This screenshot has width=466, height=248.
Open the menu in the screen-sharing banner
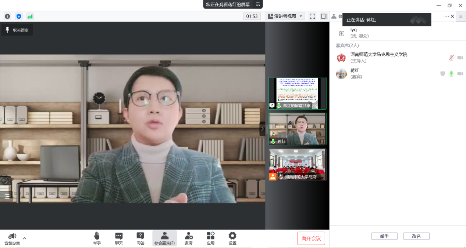[x=258, y=4]
